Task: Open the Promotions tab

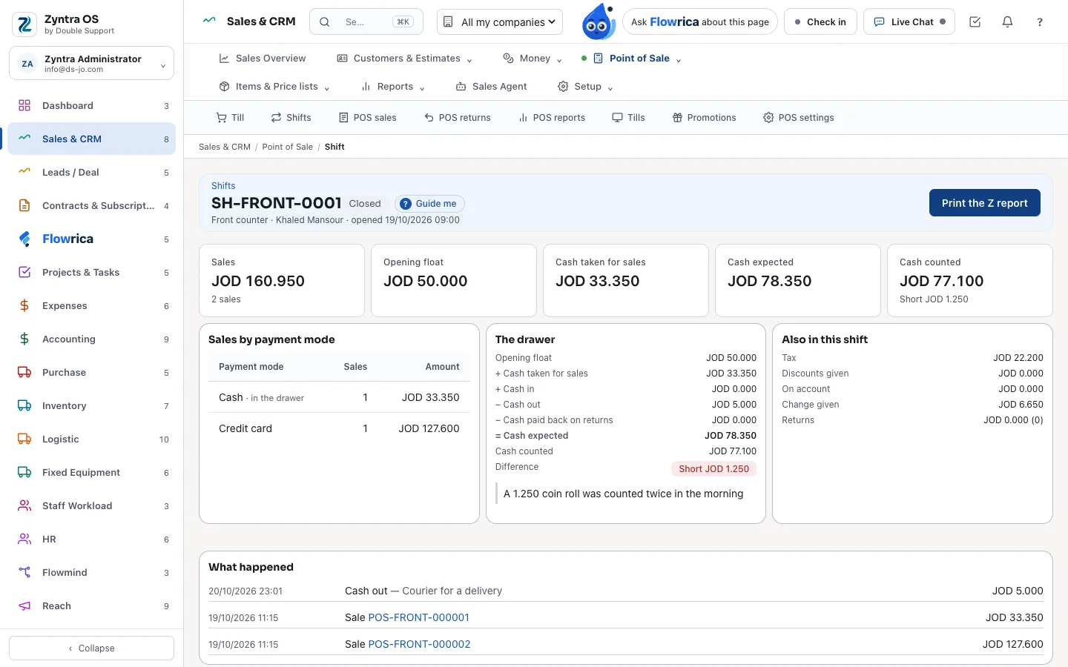Action: tap(704, 118)
